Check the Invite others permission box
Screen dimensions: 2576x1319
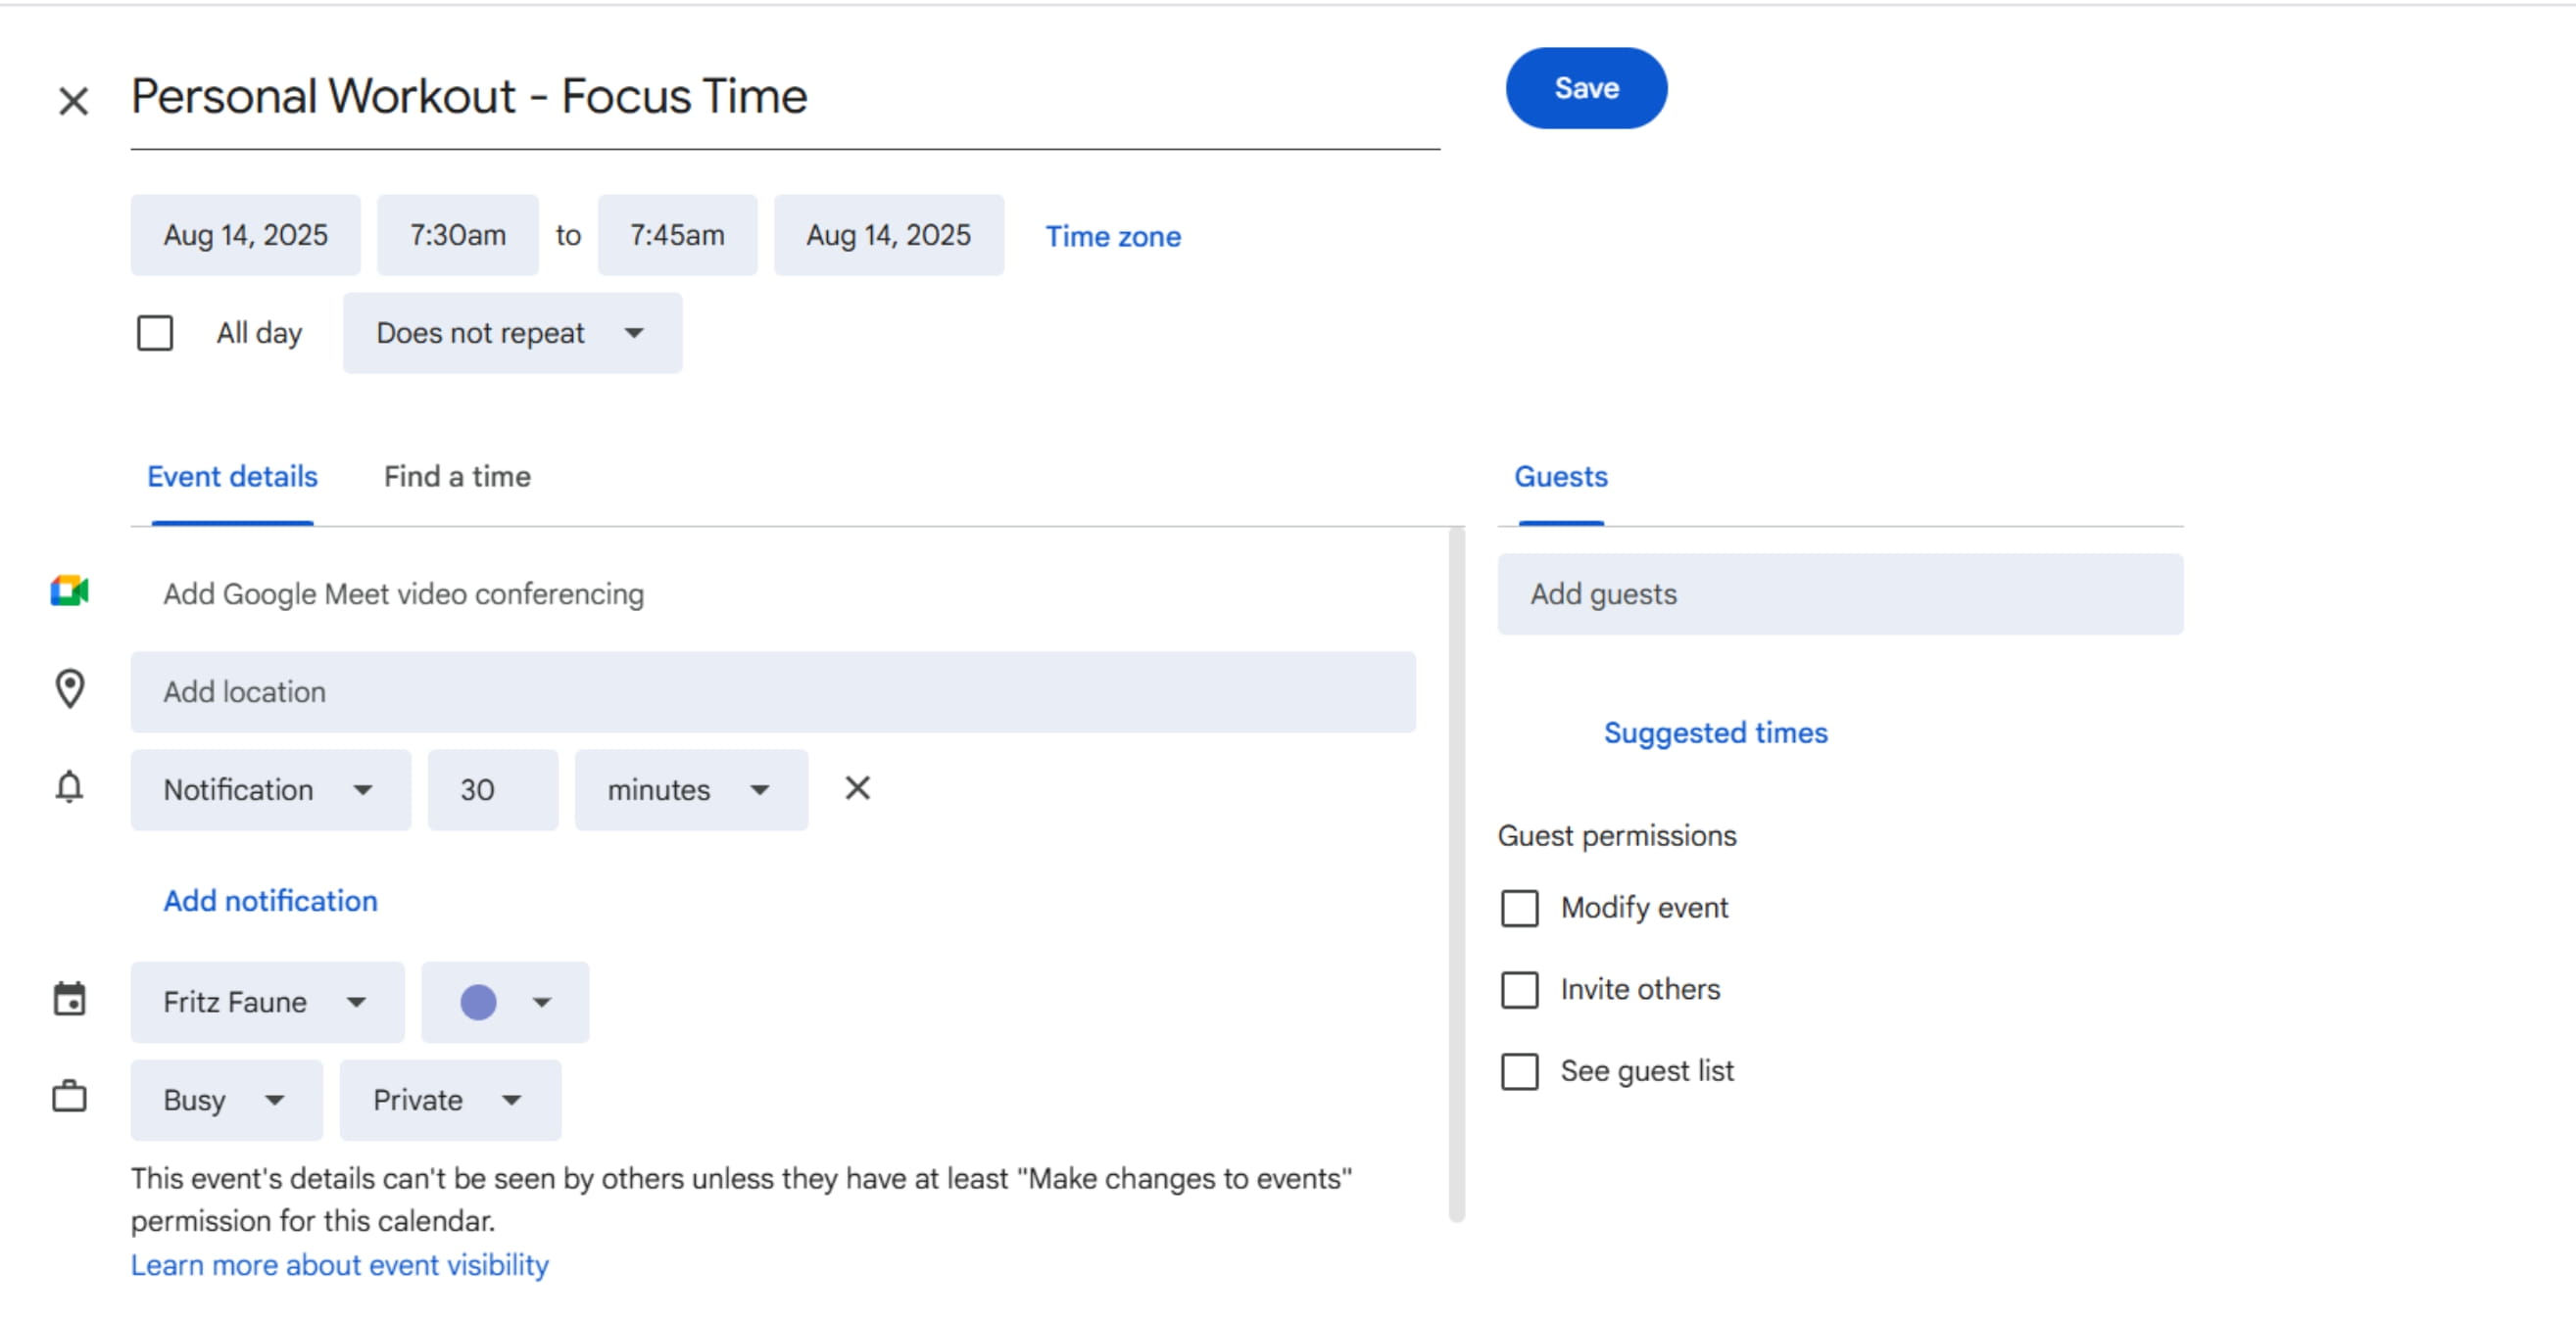pyautogui.click(x=1519, y=990)
